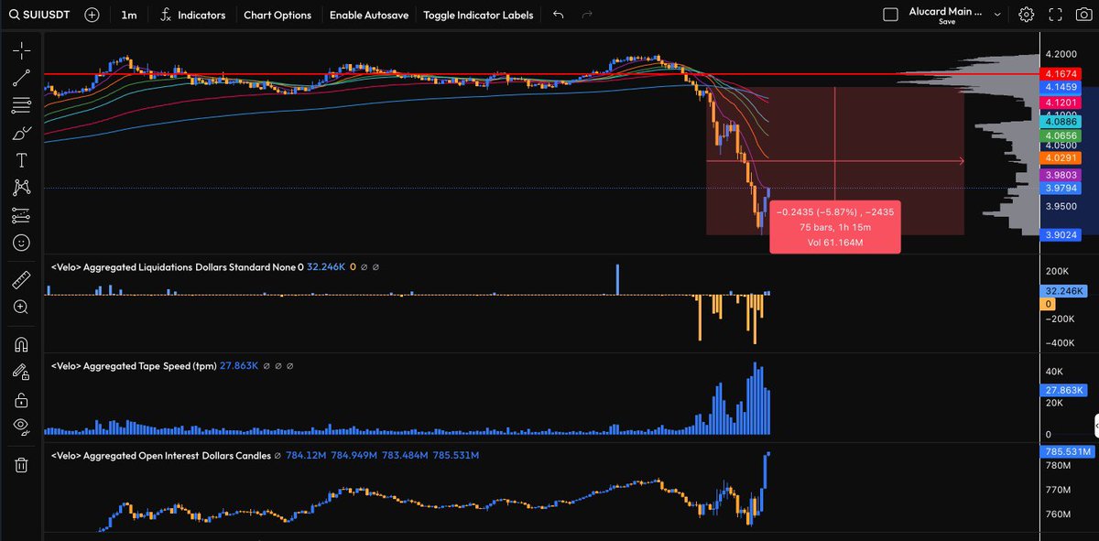Click the Aggregated Tape Speed indicator label
This screenshot has height=541, width=1099.
point(134,365)
